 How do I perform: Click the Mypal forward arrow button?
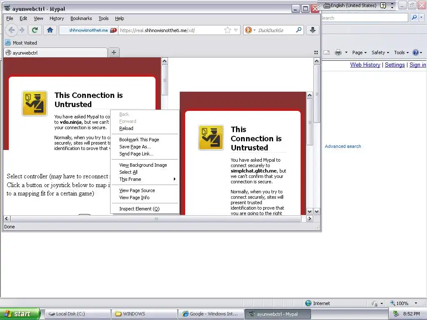[22, 30]
